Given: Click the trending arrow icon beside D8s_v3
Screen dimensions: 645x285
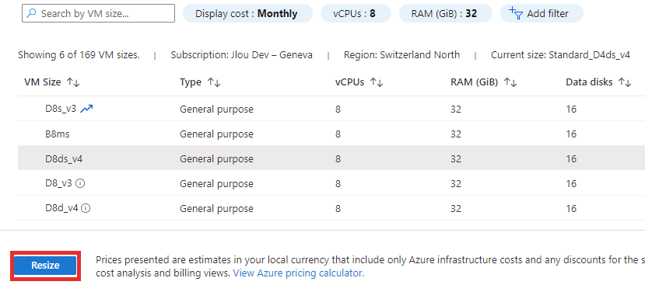Looking at the screenshot, I should pyautogui.click(x=87, y=109).
